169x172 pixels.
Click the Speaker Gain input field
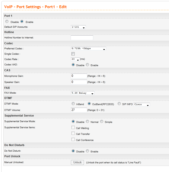coord(79,82)
